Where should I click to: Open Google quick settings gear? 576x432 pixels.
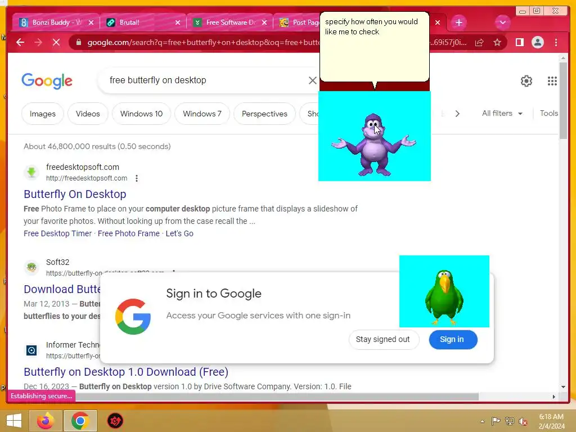(526, 81)
